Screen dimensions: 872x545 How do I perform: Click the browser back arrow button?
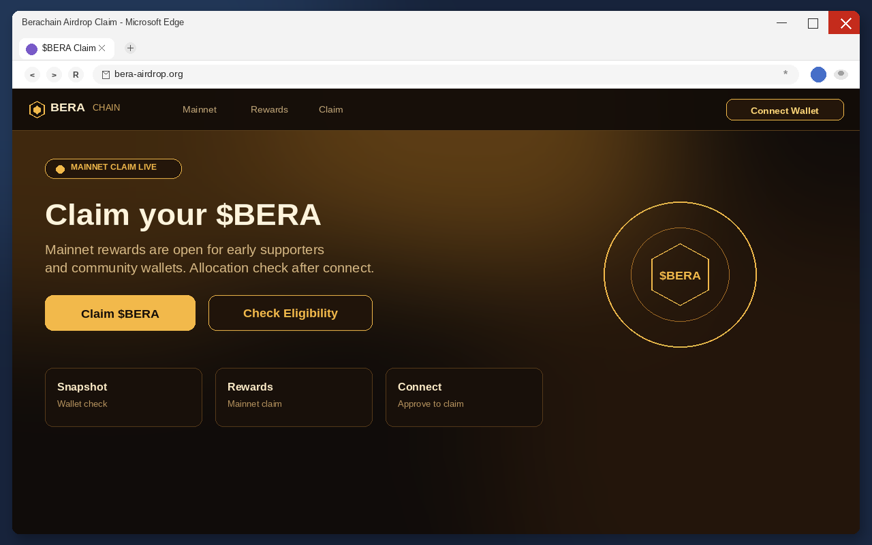coord(32,75)
